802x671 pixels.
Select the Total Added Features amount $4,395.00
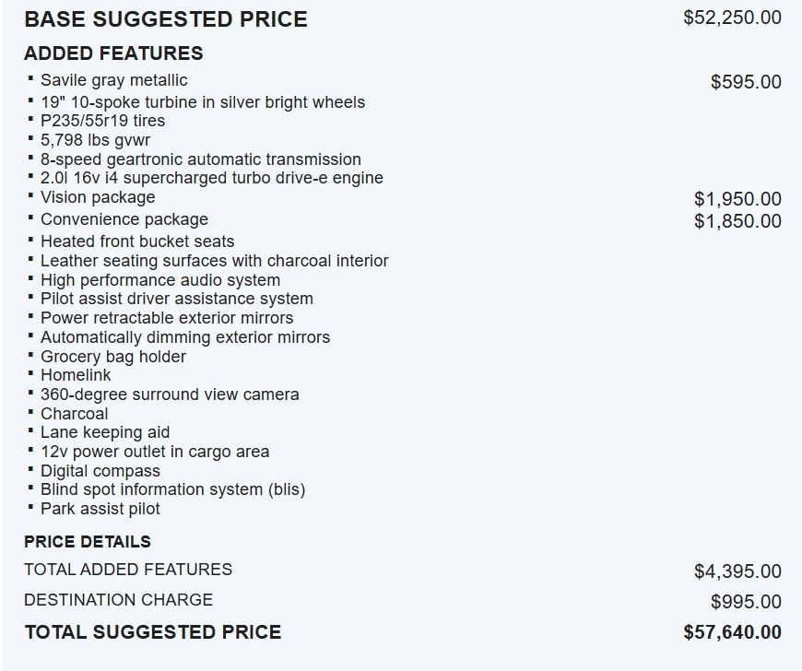click(x=738, y=571)
